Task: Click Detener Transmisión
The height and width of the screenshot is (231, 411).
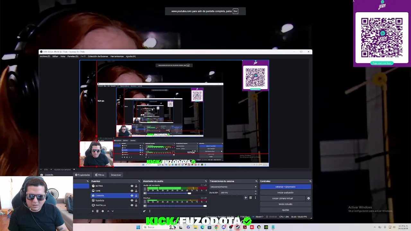Action: coord(285,187)
